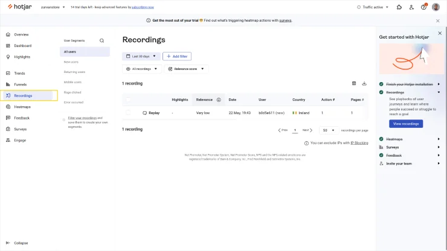Open the Last 30 days date dropdown

(x=141, y=56)
